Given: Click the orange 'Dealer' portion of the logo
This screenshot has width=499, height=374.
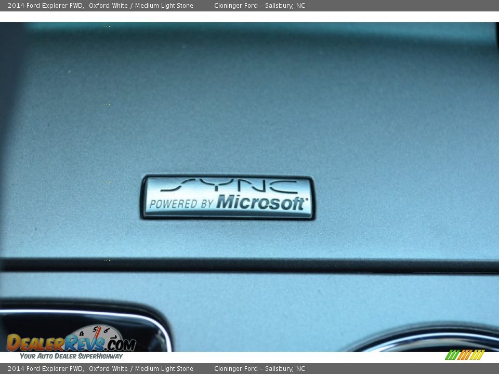Looking at the screenshot, I should click(36, 344).
